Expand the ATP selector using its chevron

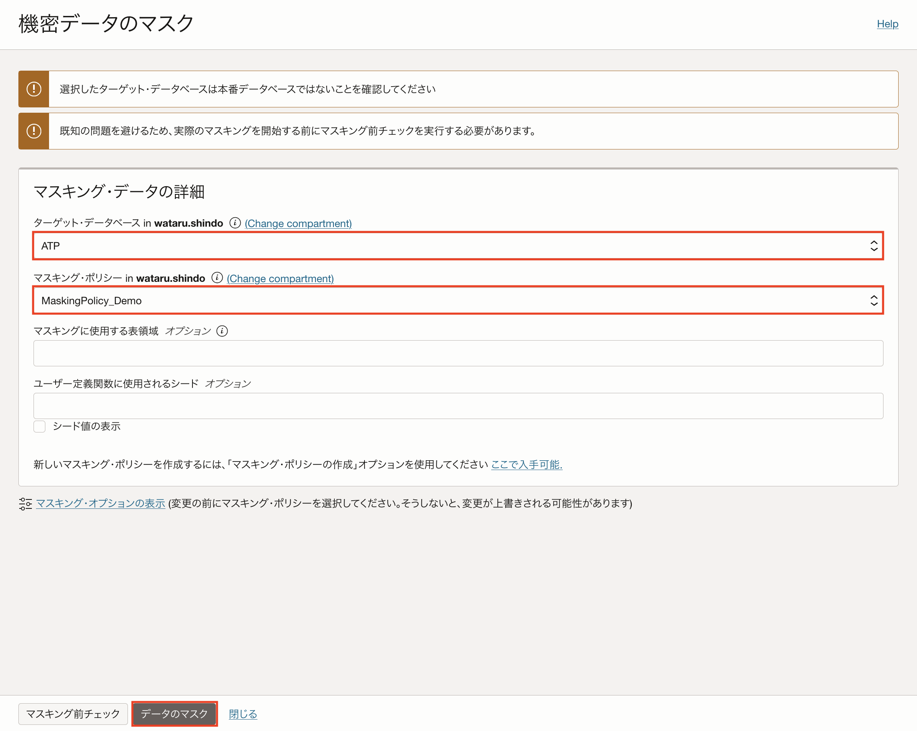tap(874, 246)
